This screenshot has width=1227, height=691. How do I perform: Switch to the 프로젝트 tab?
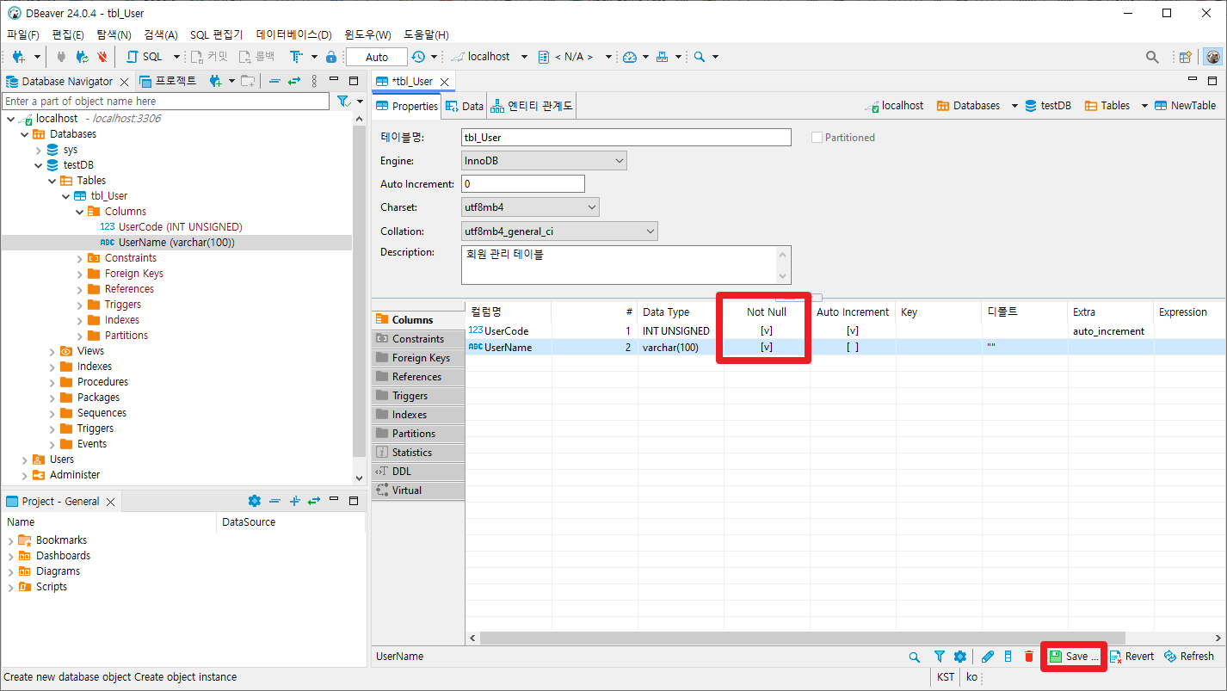pyautogui.click(x=168, y=81)
